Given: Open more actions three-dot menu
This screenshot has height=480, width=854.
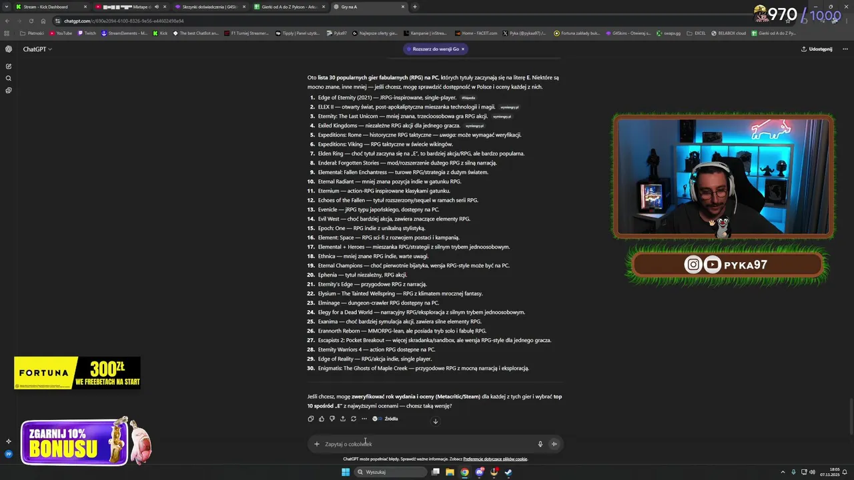Looking at the screenshot, I should pos(364,419).
